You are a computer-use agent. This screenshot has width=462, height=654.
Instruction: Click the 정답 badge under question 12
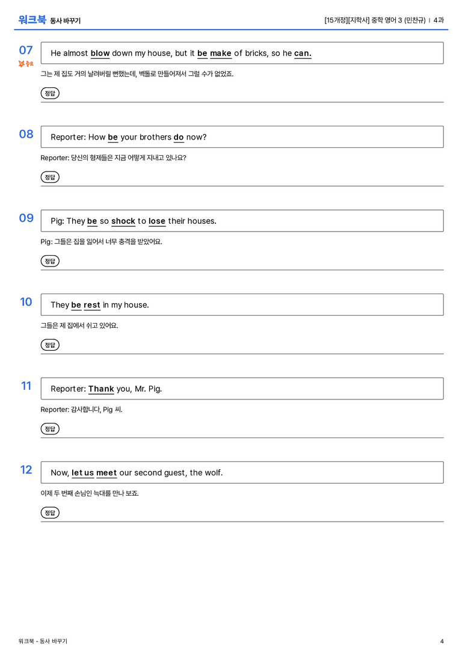(x=50, y=512)
